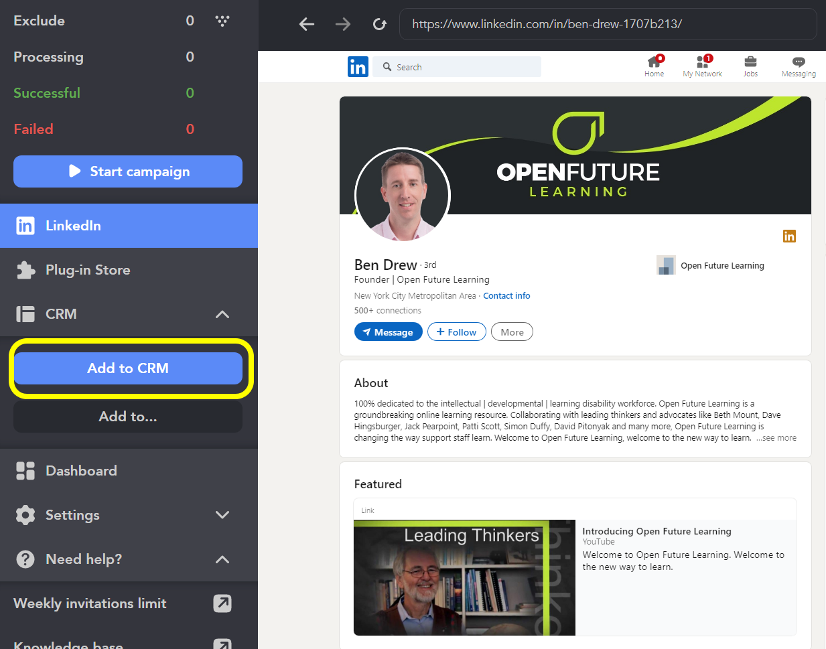This screenshot has width=826, height=649.
Task: Open Messaging icon in header
Action: click(799, 62)
